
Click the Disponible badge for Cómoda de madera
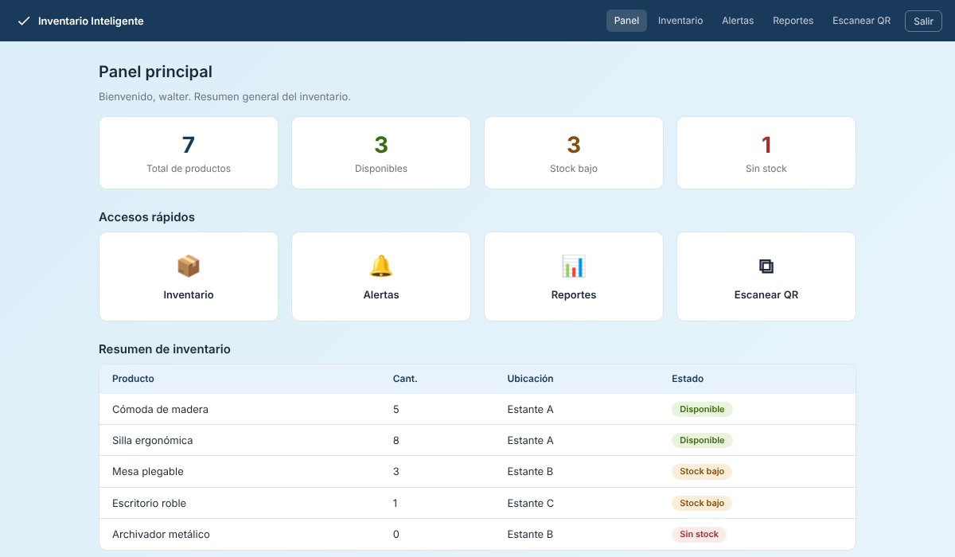point(702,409)
